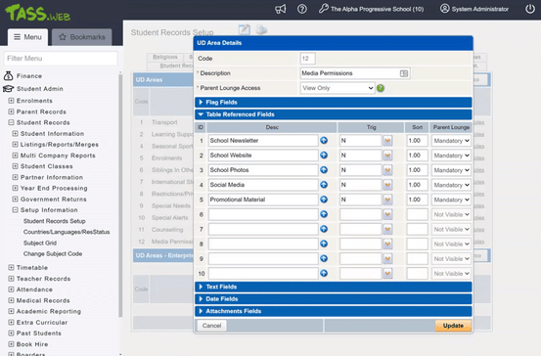
Task: Click blue arrow icon on row 7
Action: tap(324, 229)
